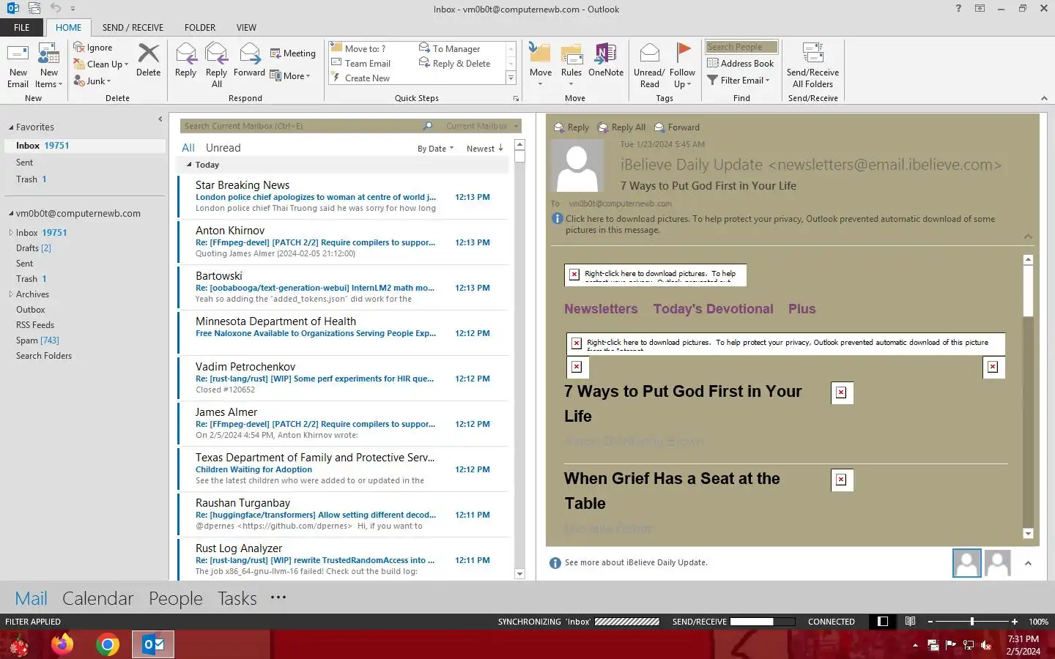Open the Current Mailbox scope dropdown

pos(482,126)
